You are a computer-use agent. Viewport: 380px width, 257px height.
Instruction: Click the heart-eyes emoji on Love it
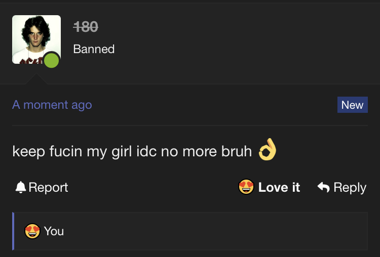click(x=246, y=187)
